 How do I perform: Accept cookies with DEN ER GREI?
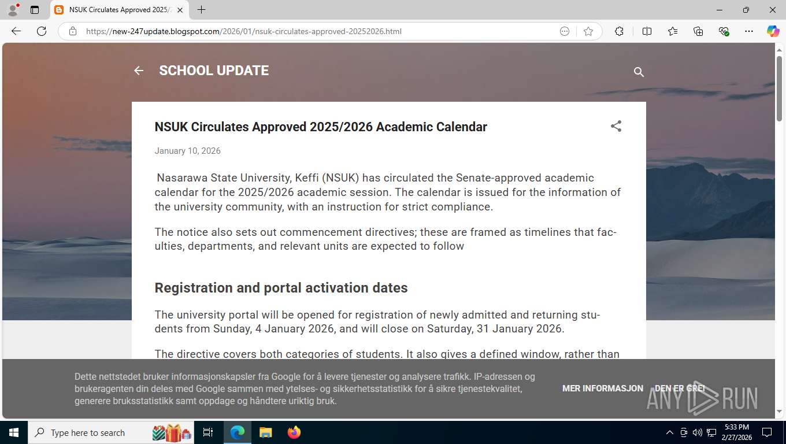point(680,388)
